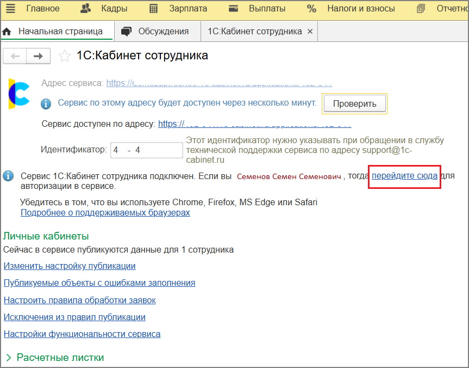The width and height of the screenshot is (469, 368).
Task: Open Изменить настройку публикации link
Action: 70,266
